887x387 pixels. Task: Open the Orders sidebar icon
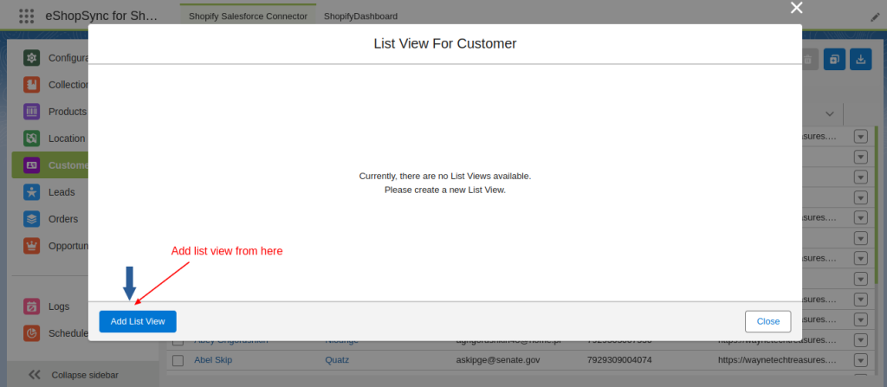(31, 219)
